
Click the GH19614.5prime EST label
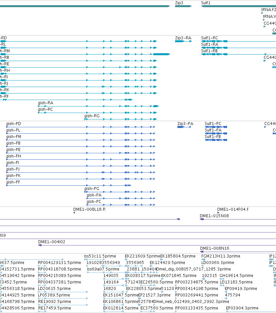(236, 275)
